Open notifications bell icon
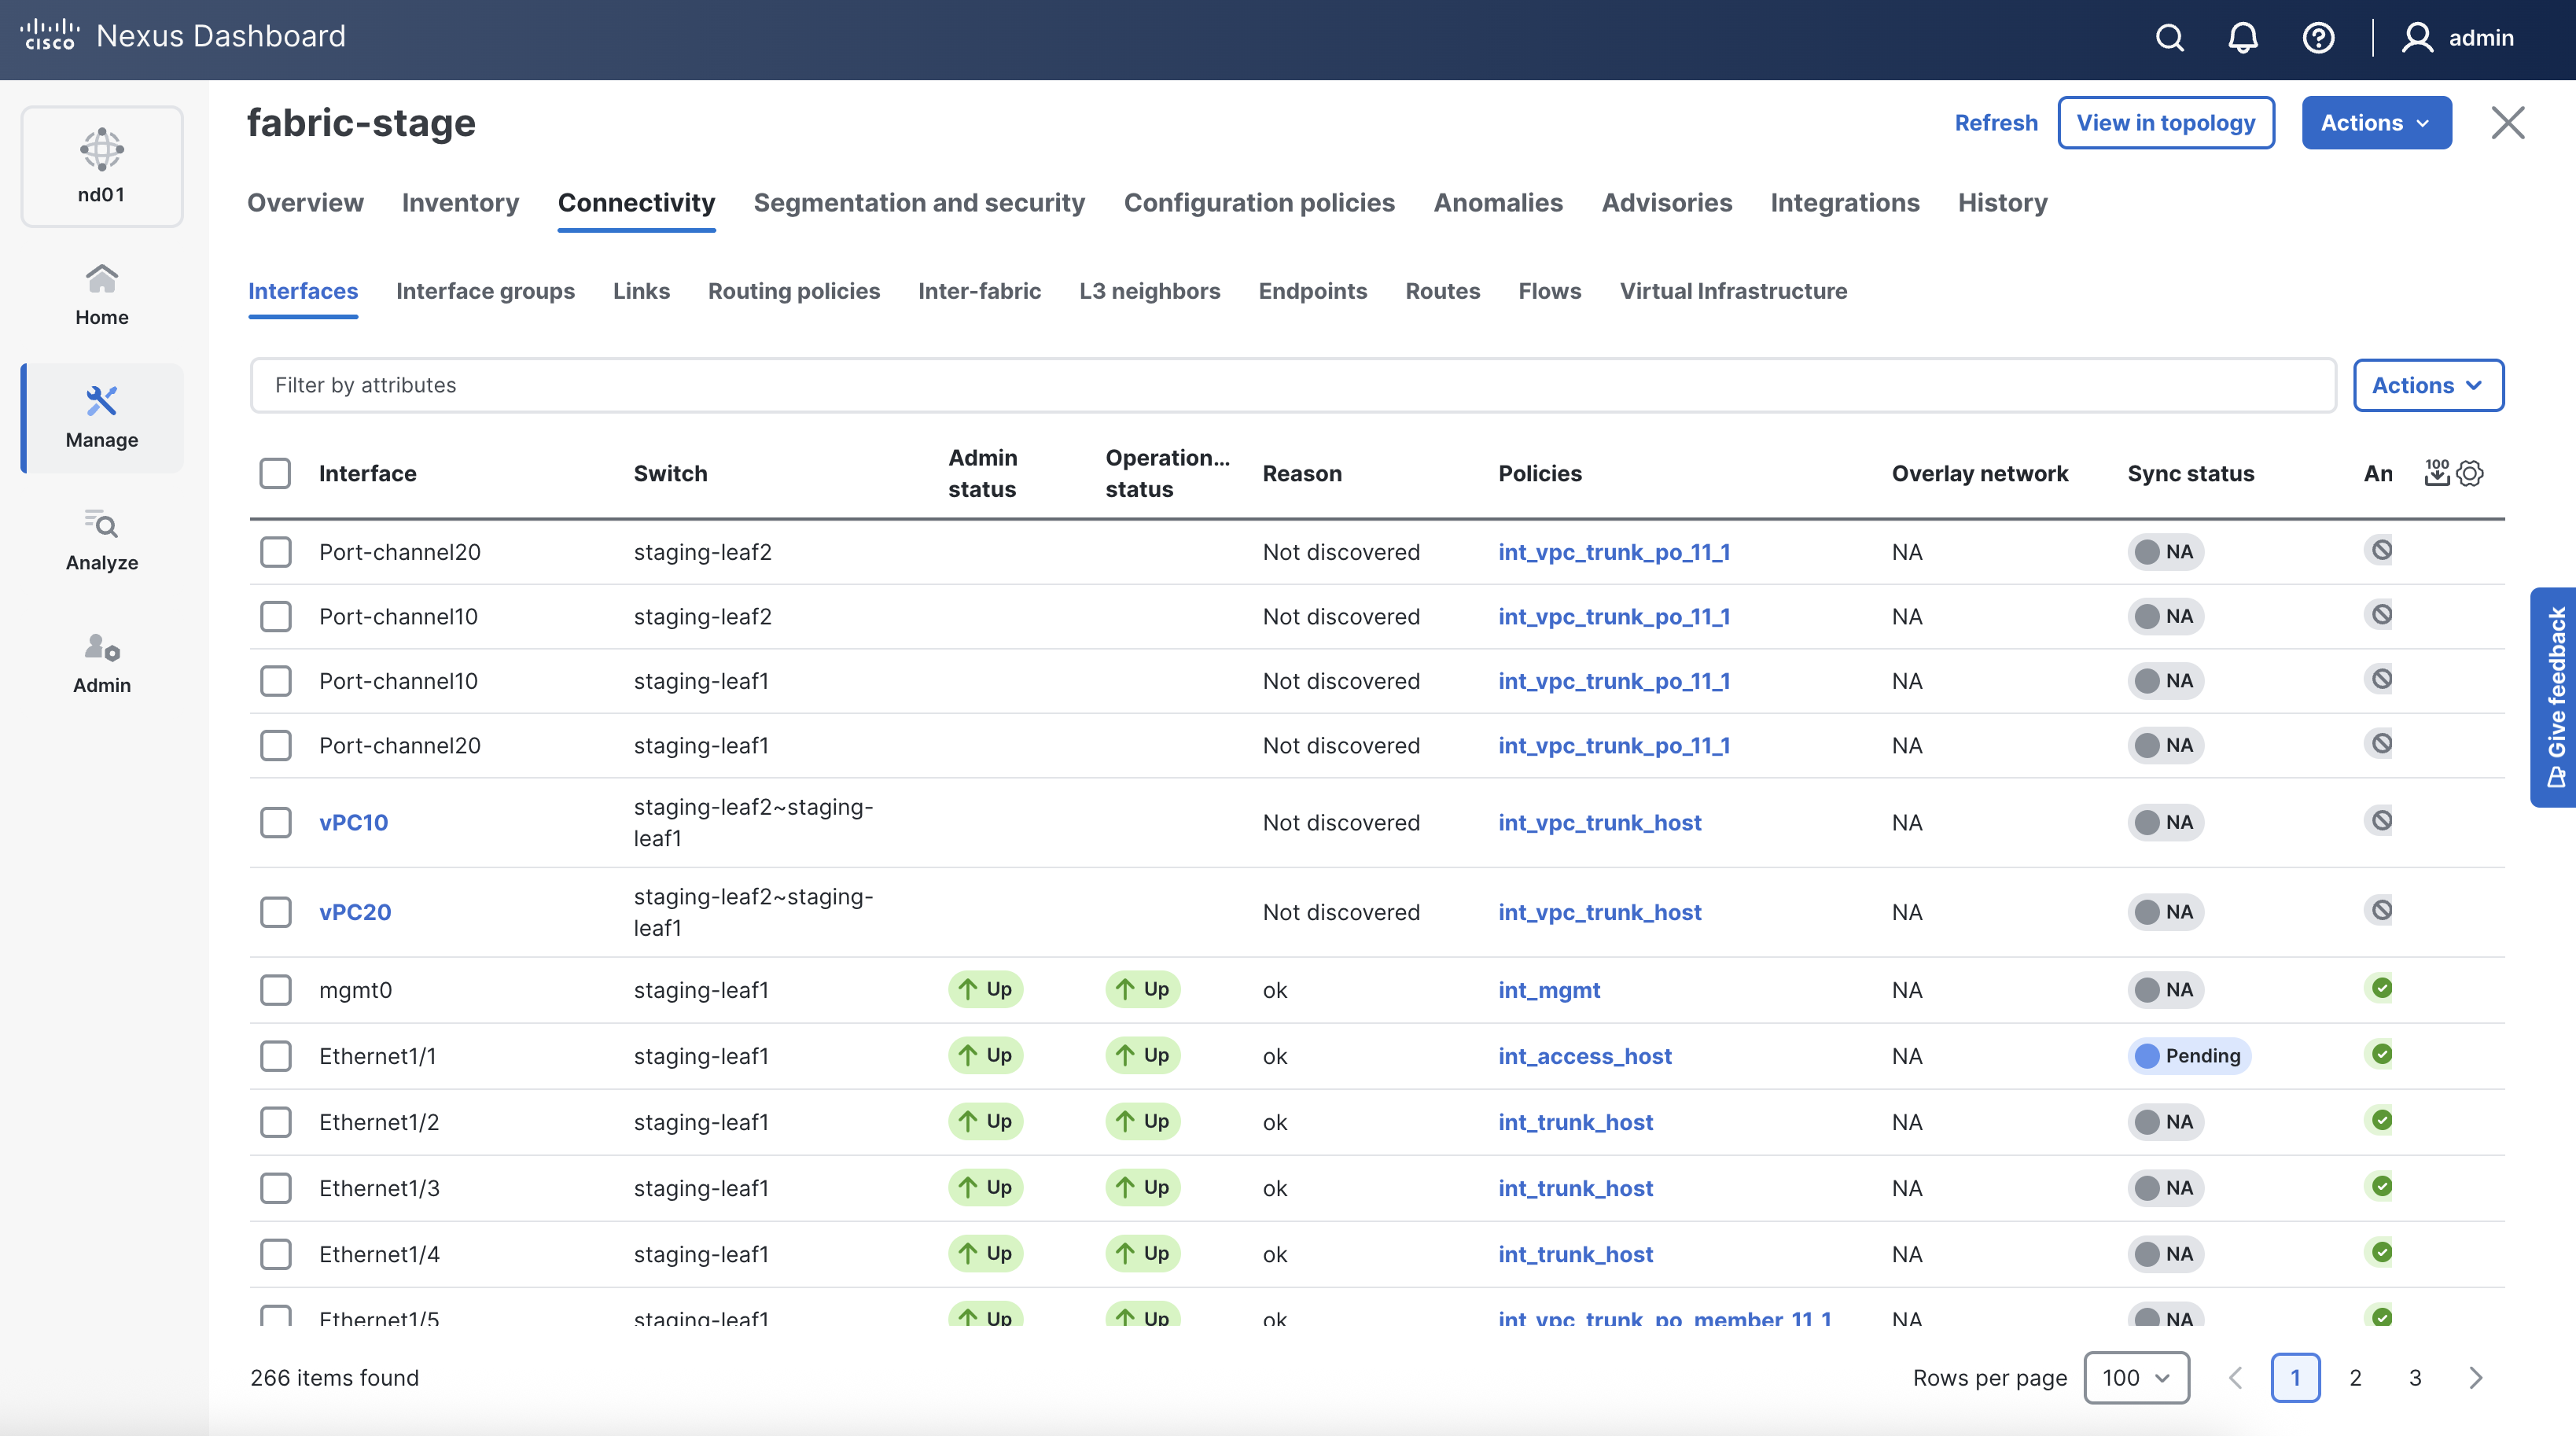The height and width of the screenshot is (1436, 2576). 2243,38
